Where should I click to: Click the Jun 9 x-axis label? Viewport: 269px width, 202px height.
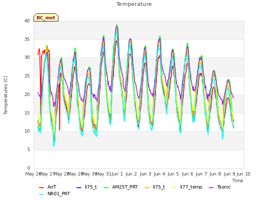coord(229,174)
